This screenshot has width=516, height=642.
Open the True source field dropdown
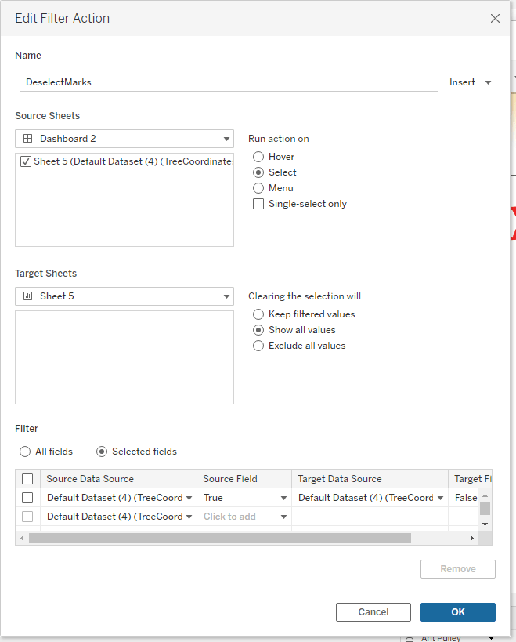click(283, 498)
